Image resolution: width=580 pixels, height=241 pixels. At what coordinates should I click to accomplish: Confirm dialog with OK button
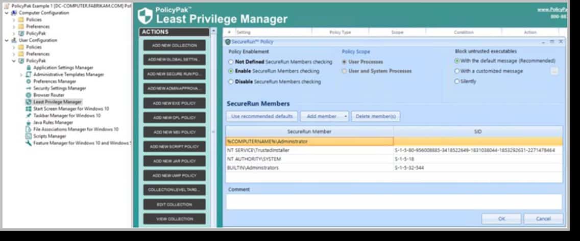[501, 219]
